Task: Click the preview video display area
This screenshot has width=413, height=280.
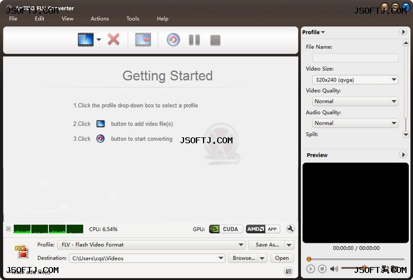Action: (x=356, y=203)
